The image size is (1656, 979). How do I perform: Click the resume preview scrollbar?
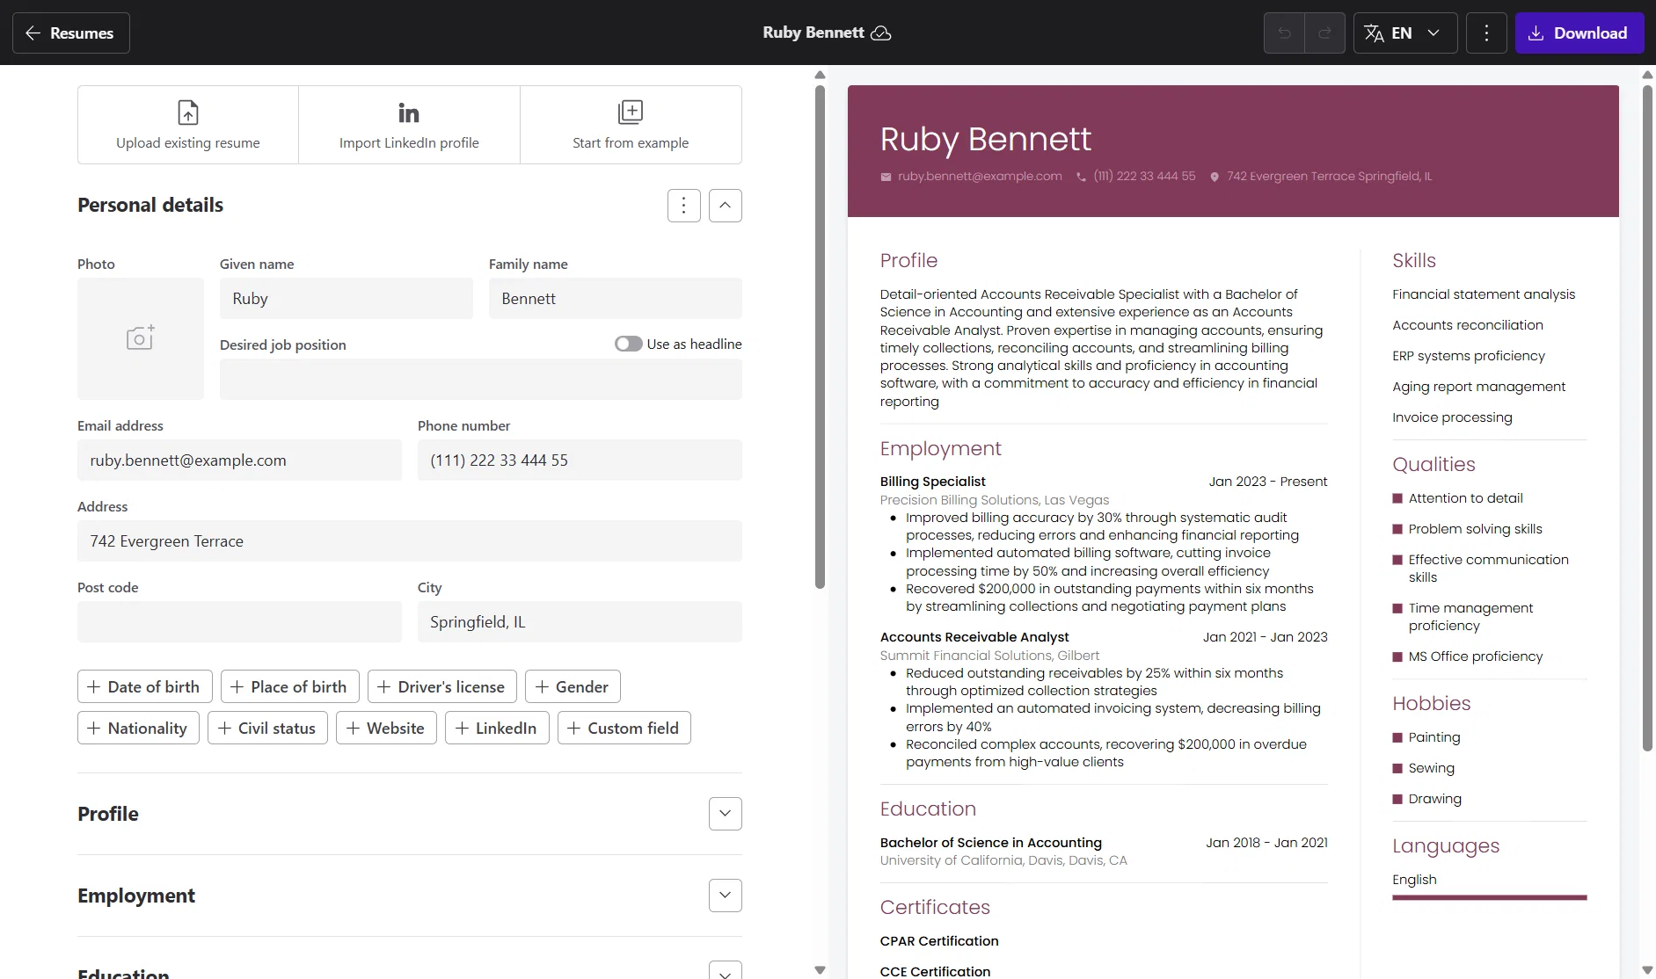coord(1647,417)
